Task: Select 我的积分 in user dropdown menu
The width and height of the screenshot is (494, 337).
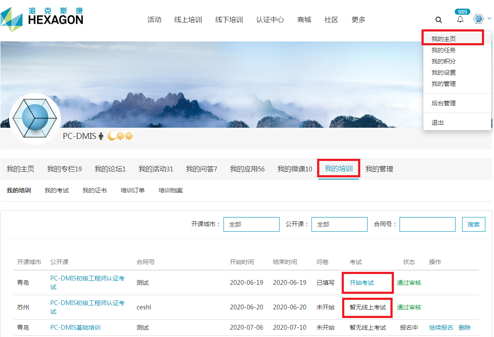Action: pos(444,61)
